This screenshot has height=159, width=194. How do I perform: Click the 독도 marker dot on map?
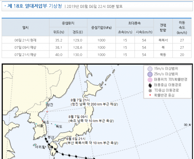[55, 125]
